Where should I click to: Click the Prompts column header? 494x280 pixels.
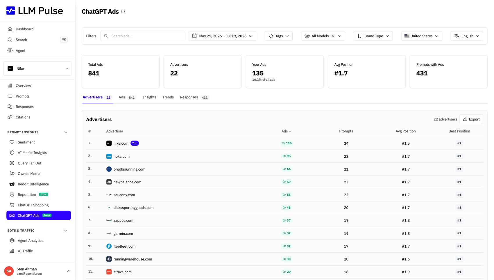click(x=346, y=131)
